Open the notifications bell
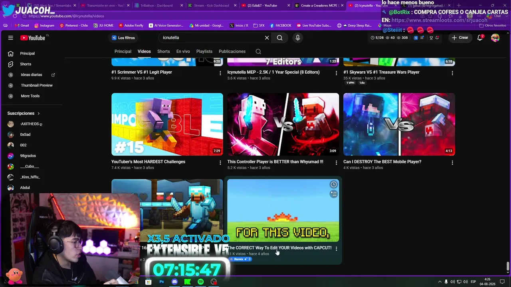The image size is (511, 287). pyautogui.click(x=480, y=38)
